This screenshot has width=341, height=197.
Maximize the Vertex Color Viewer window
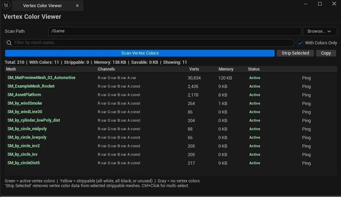(320, 4)
